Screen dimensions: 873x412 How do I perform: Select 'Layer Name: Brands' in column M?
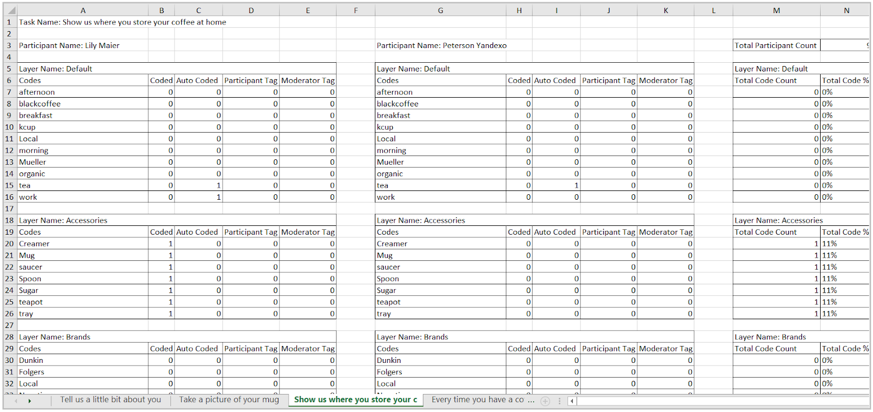(776, 337)
